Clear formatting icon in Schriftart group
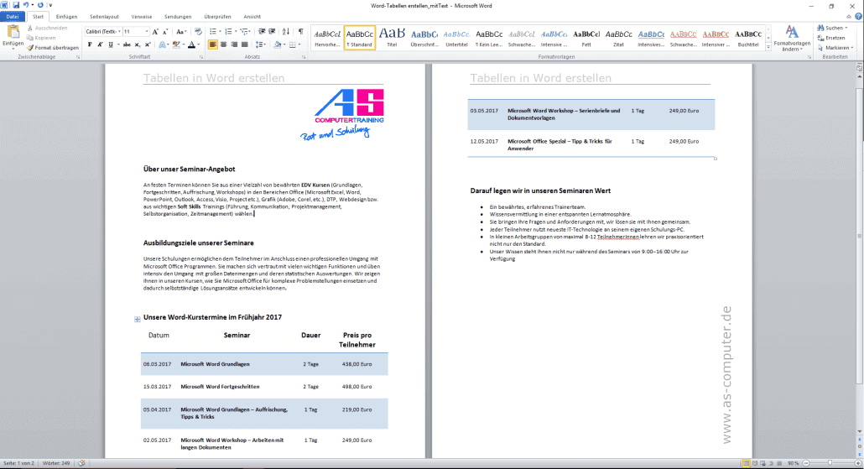This screenshot has height=469, width=864. [198, 31]
